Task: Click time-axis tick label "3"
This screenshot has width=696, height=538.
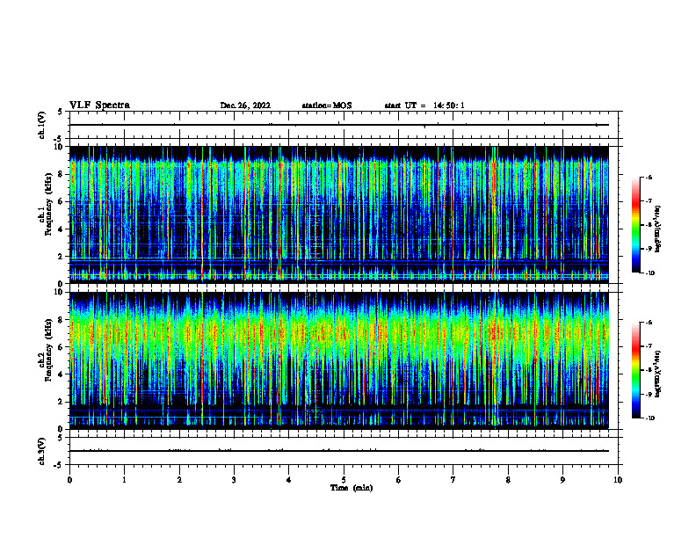Action: (x=234, y=480)
